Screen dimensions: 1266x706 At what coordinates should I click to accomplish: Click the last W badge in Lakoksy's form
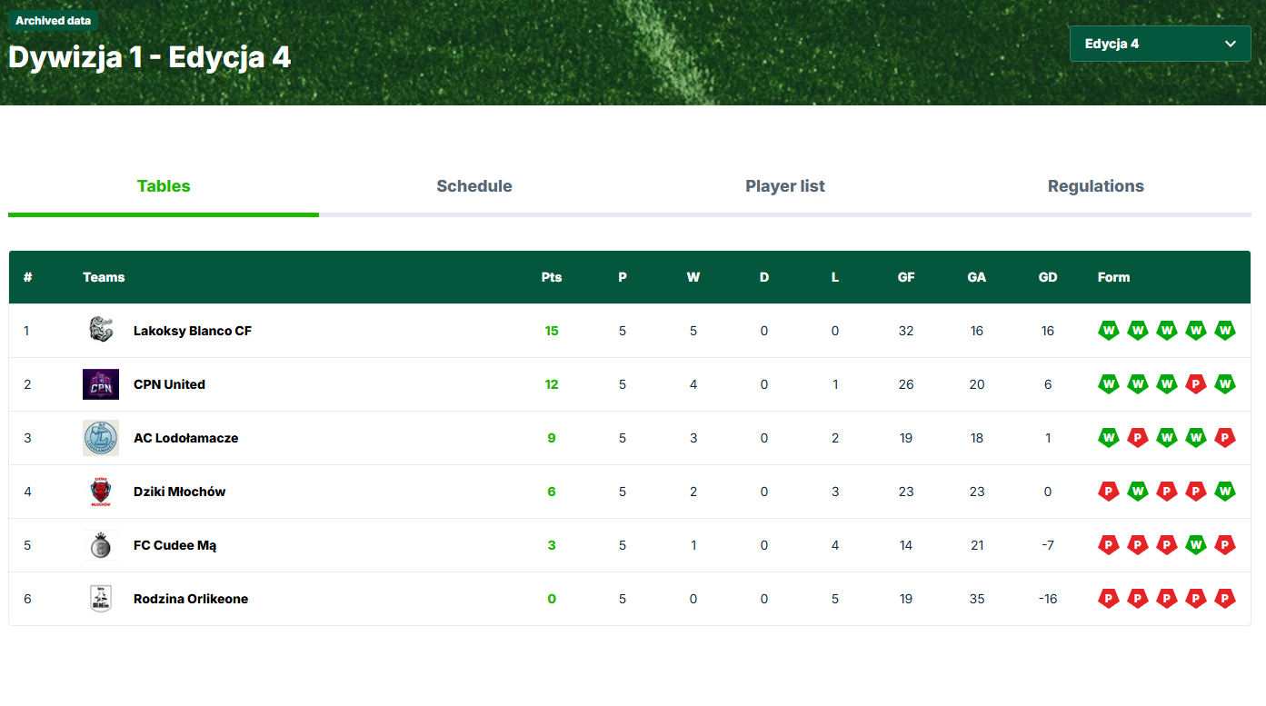coord(1225,330)
